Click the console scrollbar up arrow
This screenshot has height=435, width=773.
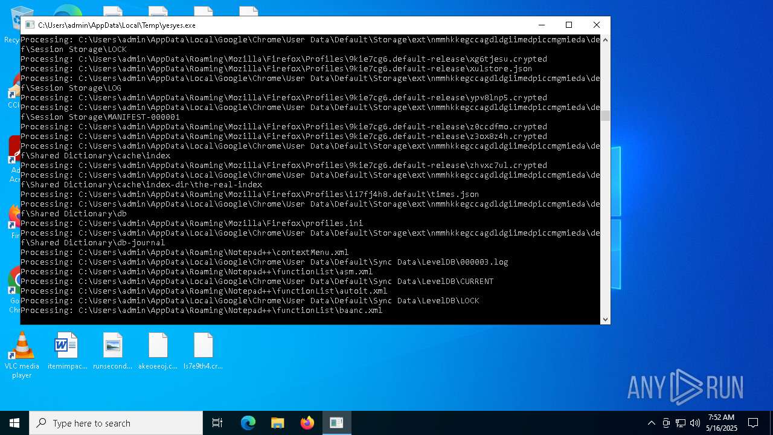tap(605, 40)
